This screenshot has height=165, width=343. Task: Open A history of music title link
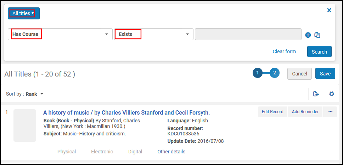click(x=126, y=113)
